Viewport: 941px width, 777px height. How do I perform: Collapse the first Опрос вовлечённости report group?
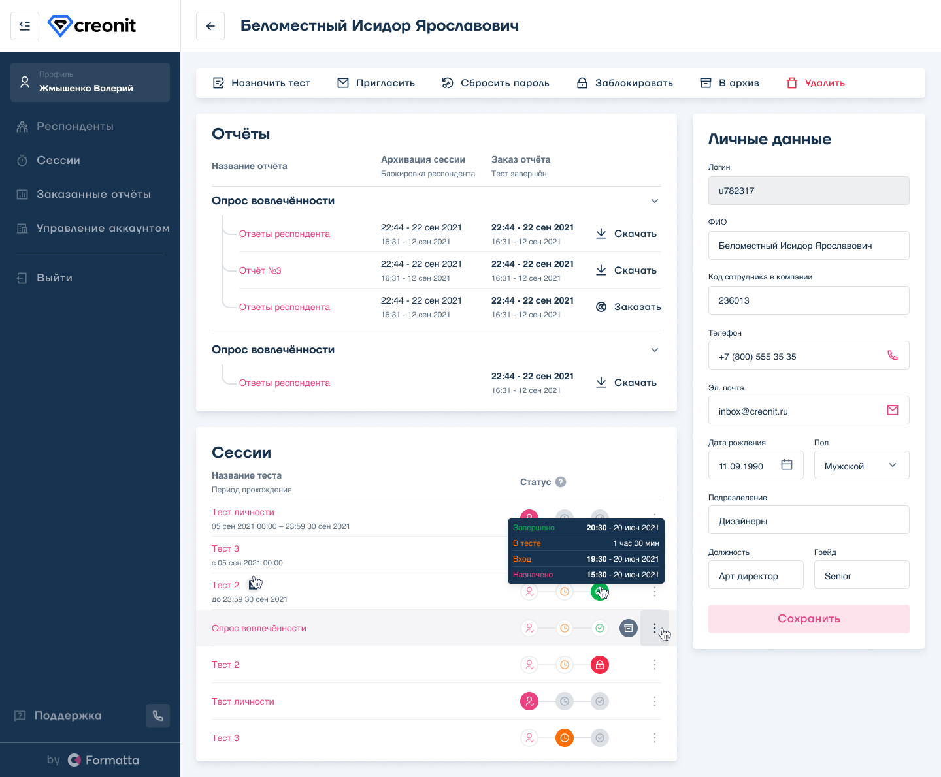pos(655,201)
